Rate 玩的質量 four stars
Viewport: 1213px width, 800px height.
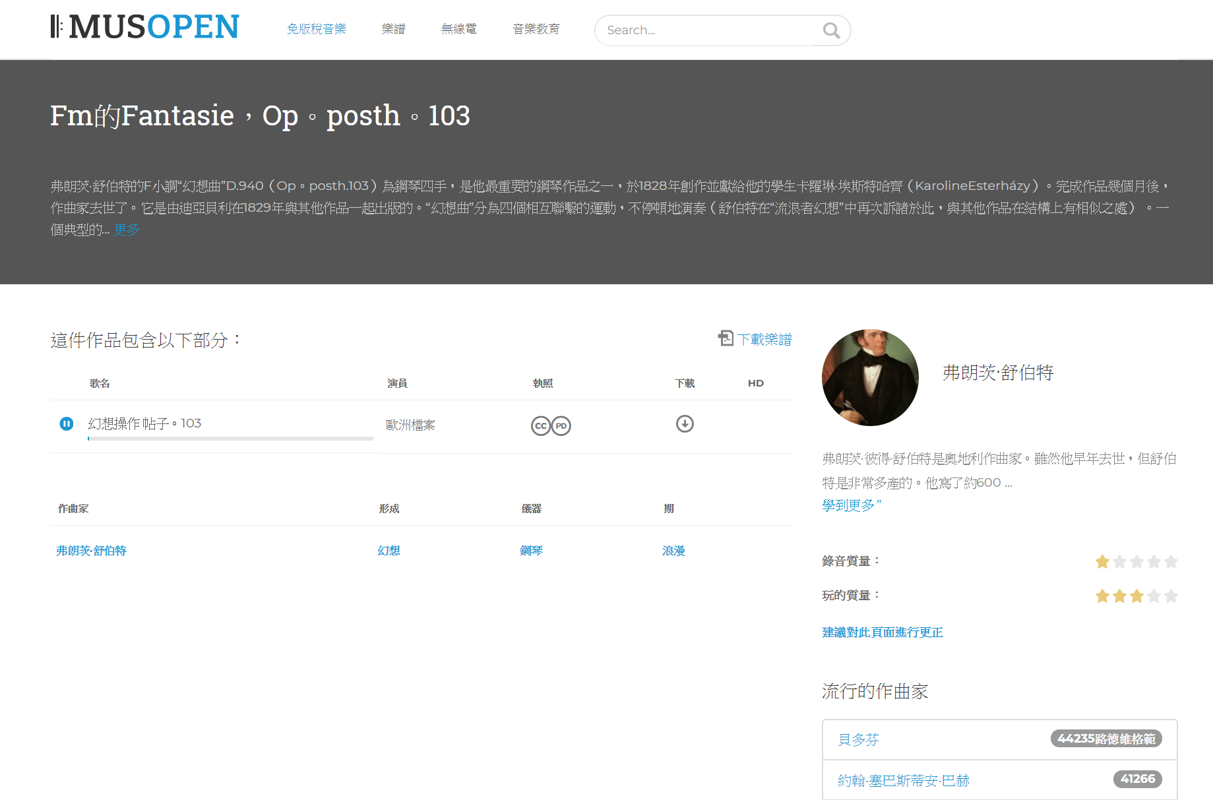coord(1154,596)
